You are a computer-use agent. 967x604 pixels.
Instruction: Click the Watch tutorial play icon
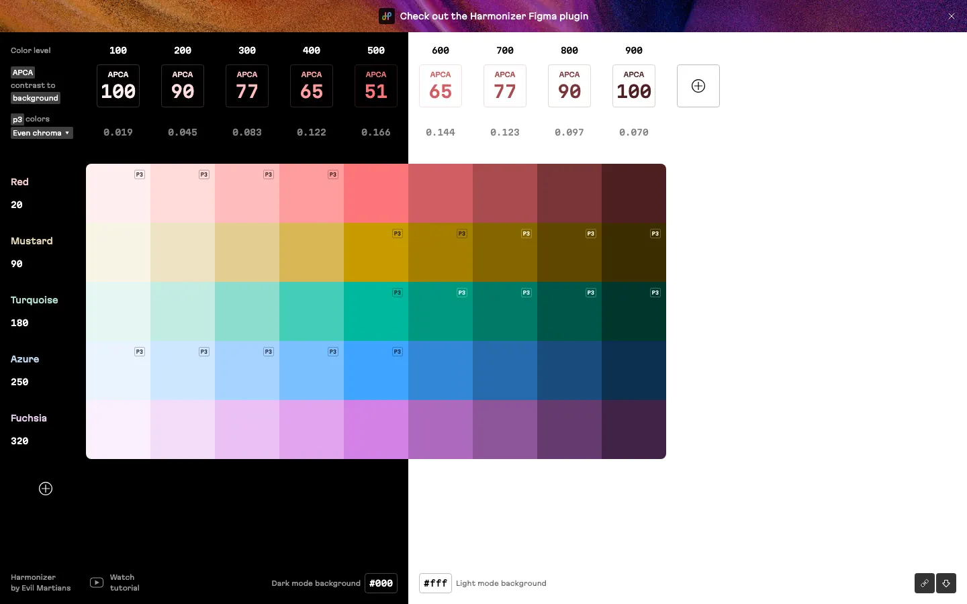point(97,583)
